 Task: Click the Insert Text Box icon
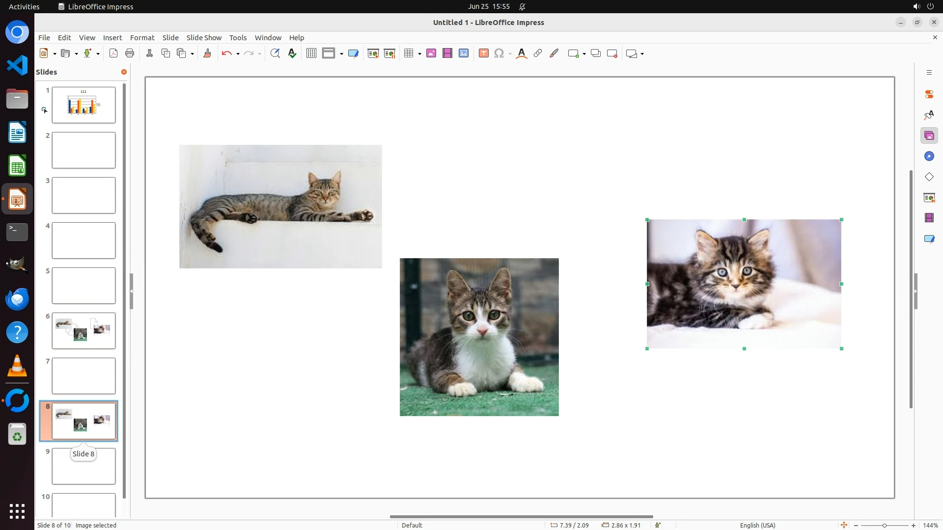click(483, 53)
